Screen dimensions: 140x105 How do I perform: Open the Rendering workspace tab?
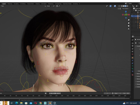(51, 4)
